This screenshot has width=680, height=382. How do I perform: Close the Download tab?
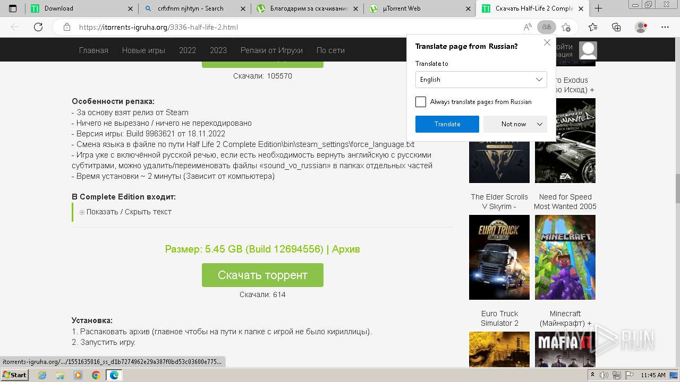click(x=131, y=8)
